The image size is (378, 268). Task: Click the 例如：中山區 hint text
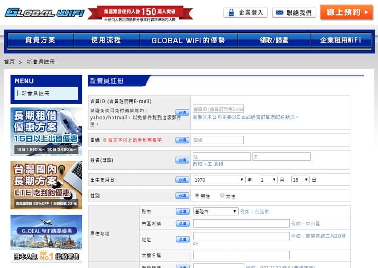306,224
